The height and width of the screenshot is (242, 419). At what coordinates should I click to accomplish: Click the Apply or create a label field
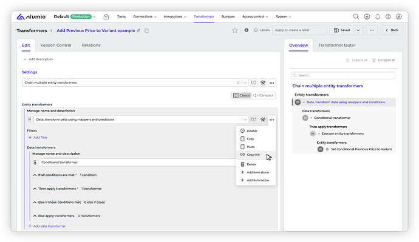pos(299,30)
